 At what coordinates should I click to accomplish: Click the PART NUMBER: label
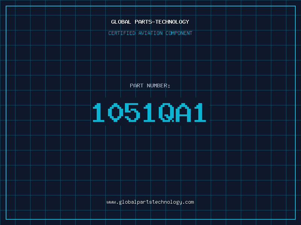click(150, 85)
